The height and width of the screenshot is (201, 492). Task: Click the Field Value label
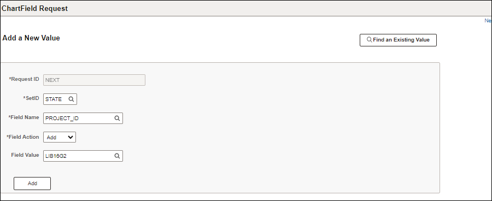25,155
